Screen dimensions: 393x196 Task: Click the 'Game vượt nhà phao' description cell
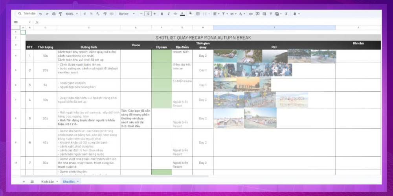point(88,163)
